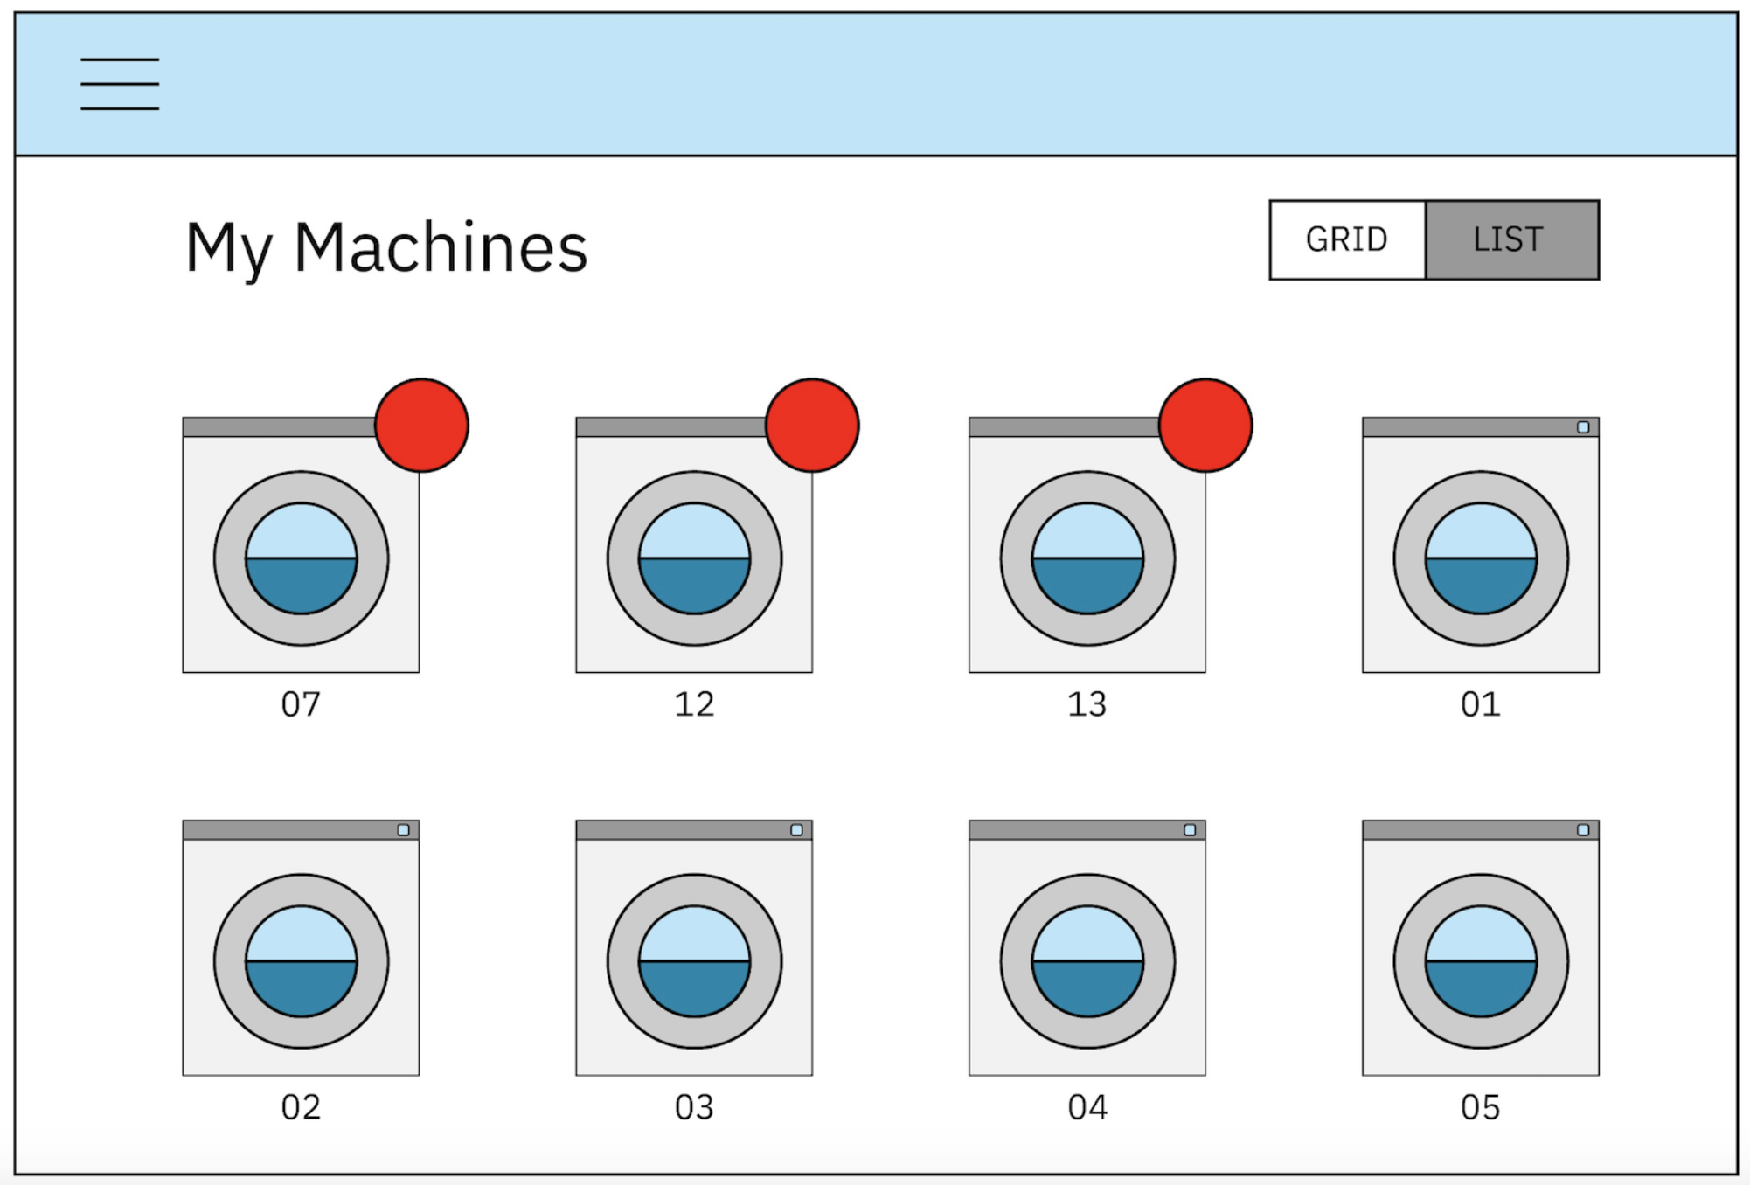Select washing machine 05

point(1481,960)
